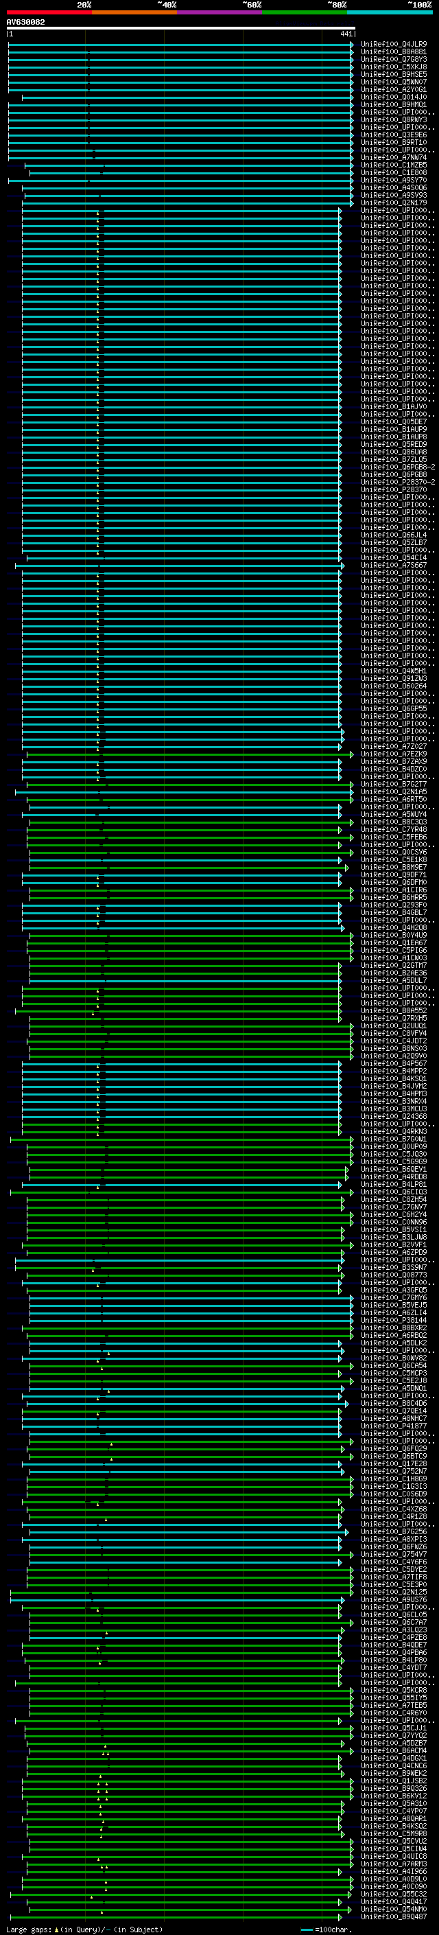Open hit UniRef100_Q05DE7

tap(393, 421)
